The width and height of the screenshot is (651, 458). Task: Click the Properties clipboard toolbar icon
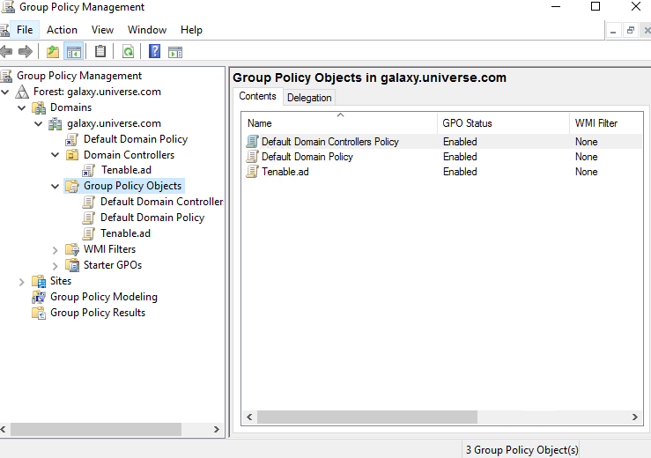pos(100,52)
